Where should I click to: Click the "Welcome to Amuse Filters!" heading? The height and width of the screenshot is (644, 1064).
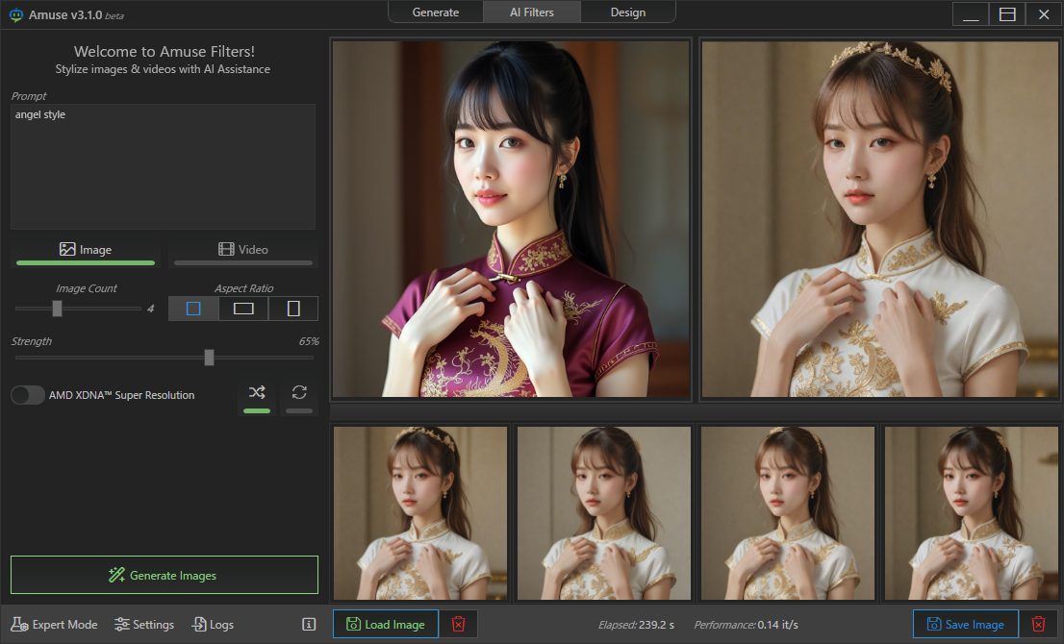pos(165,52)
